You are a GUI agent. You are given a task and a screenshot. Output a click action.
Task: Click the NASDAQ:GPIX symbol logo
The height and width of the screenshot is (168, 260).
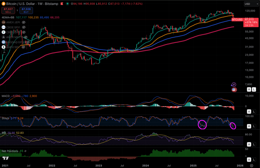click(x=4, y=42)
